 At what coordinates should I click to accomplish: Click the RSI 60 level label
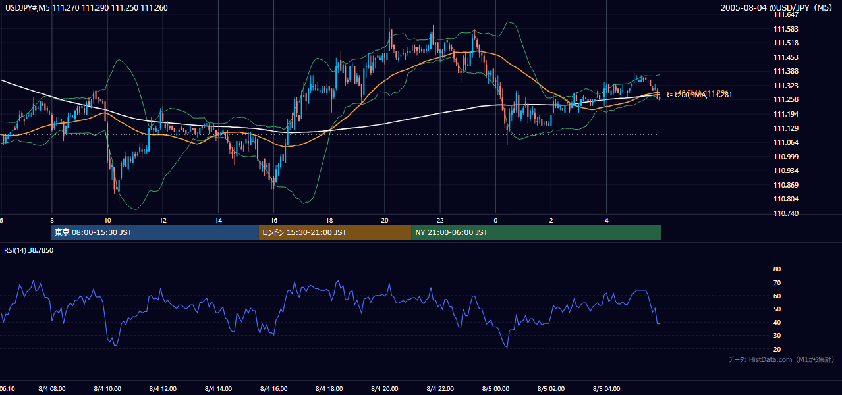777,296
